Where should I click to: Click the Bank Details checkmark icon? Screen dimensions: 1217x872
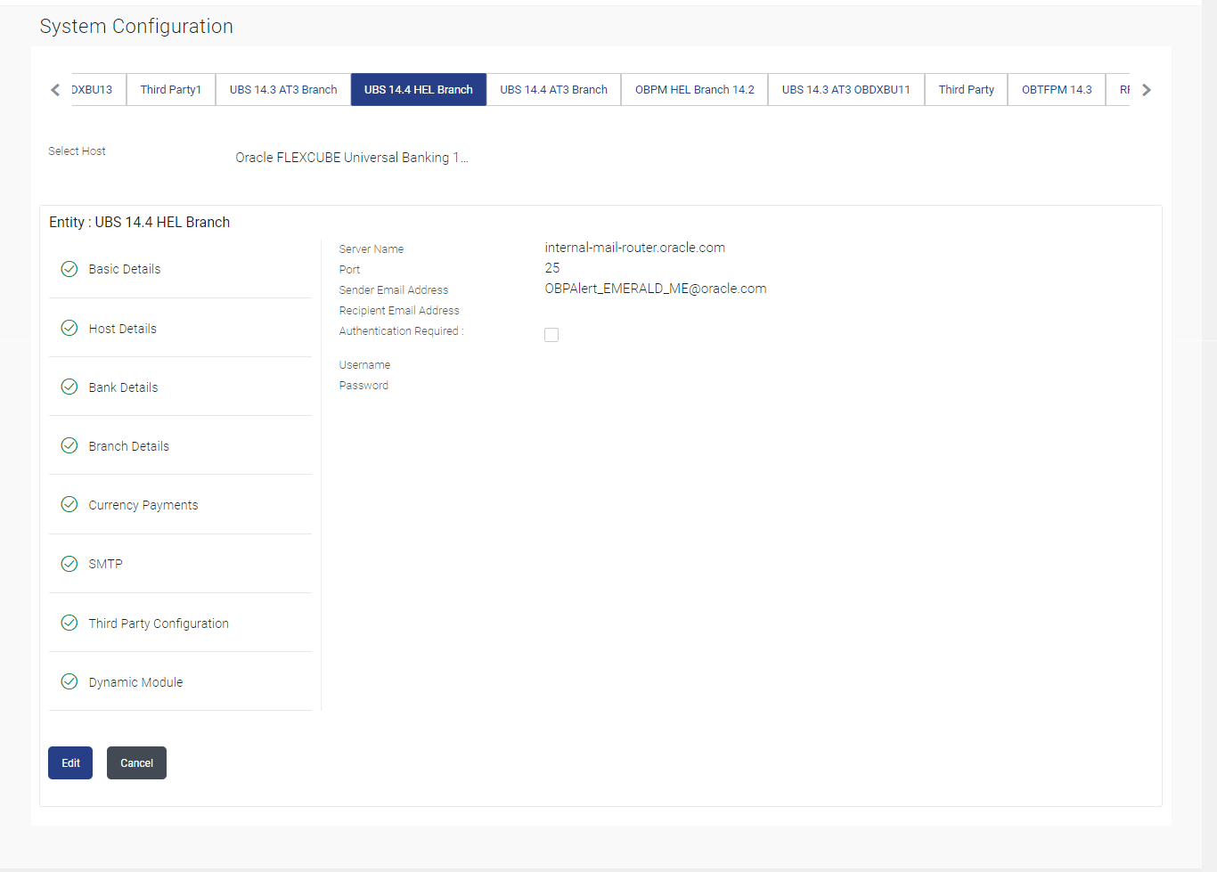pos(69,387)
